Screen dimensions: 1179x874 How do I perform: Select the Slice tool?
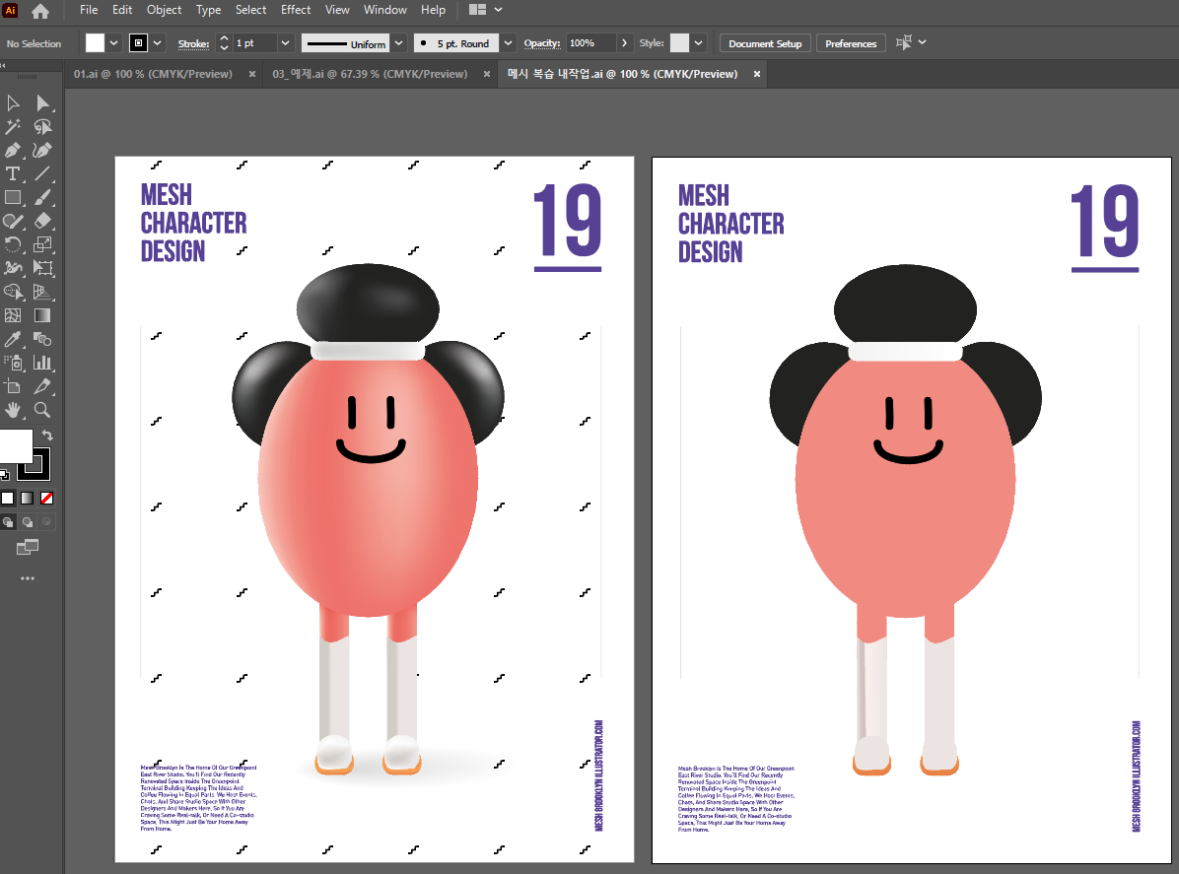(x=42, y=386)
